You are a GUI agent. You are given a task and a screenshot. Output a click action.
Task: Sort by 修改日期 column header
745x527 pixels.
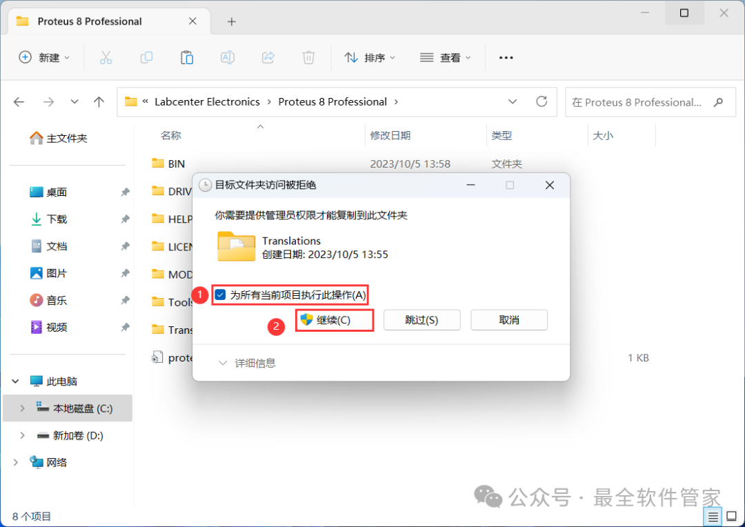(x=390, y=135)
